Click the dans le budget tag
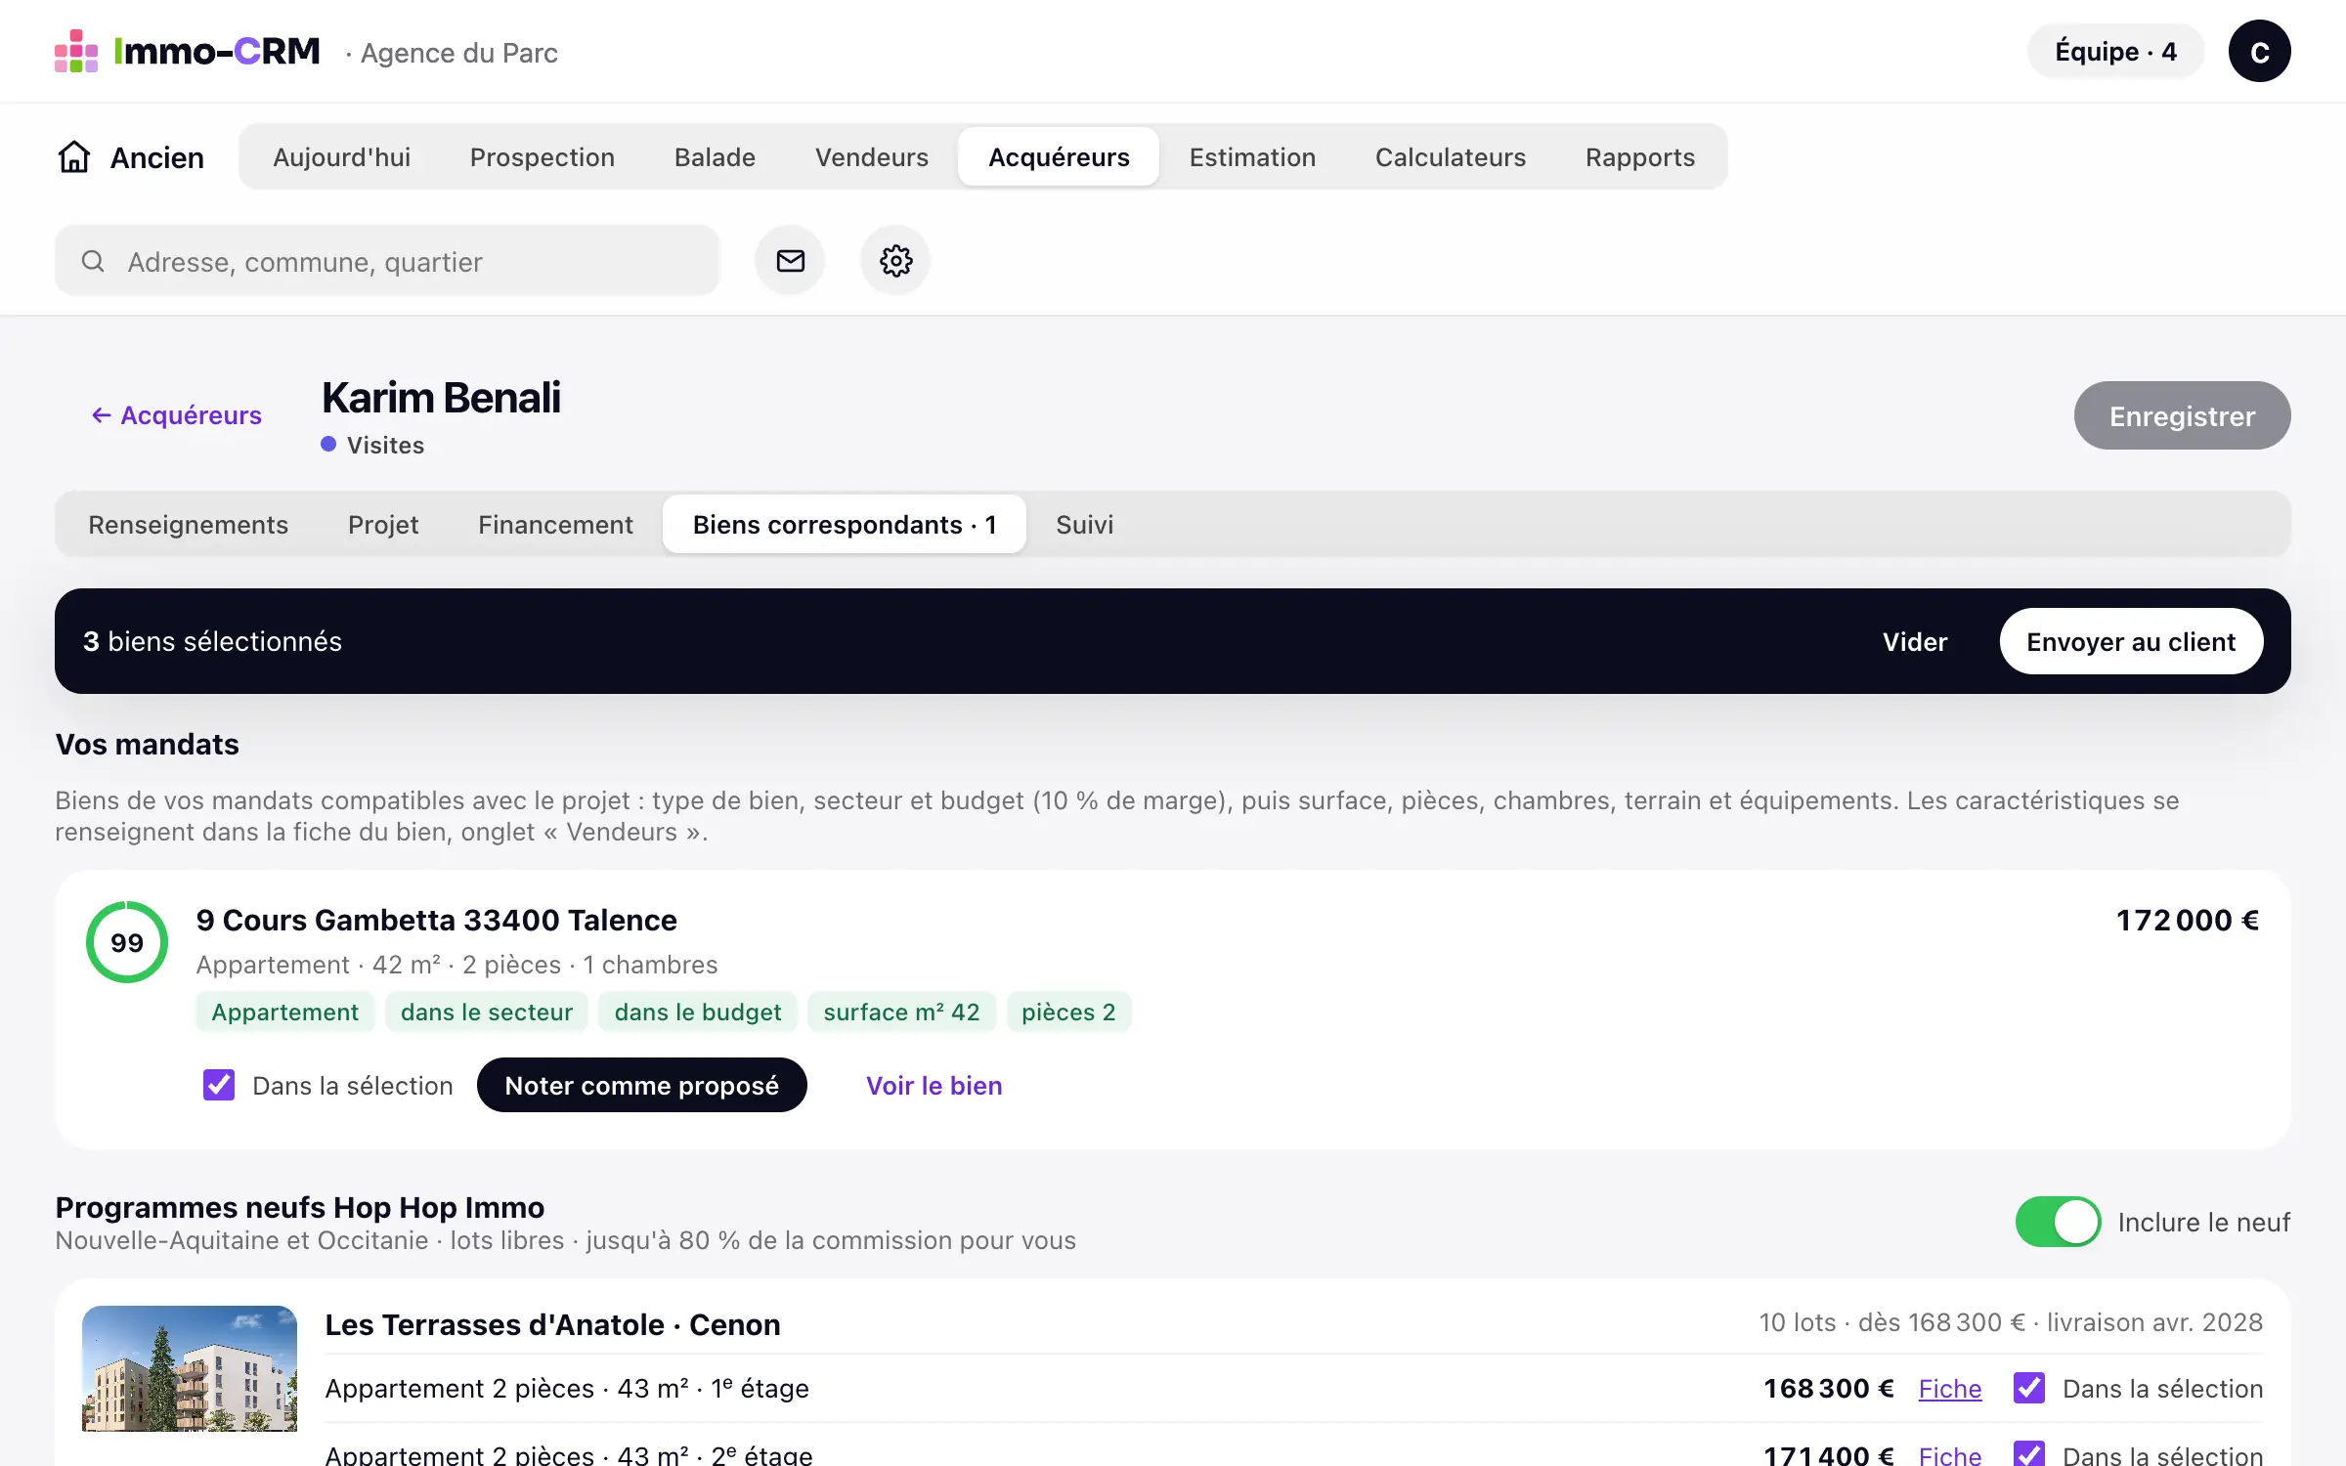 coord(698,1012)
